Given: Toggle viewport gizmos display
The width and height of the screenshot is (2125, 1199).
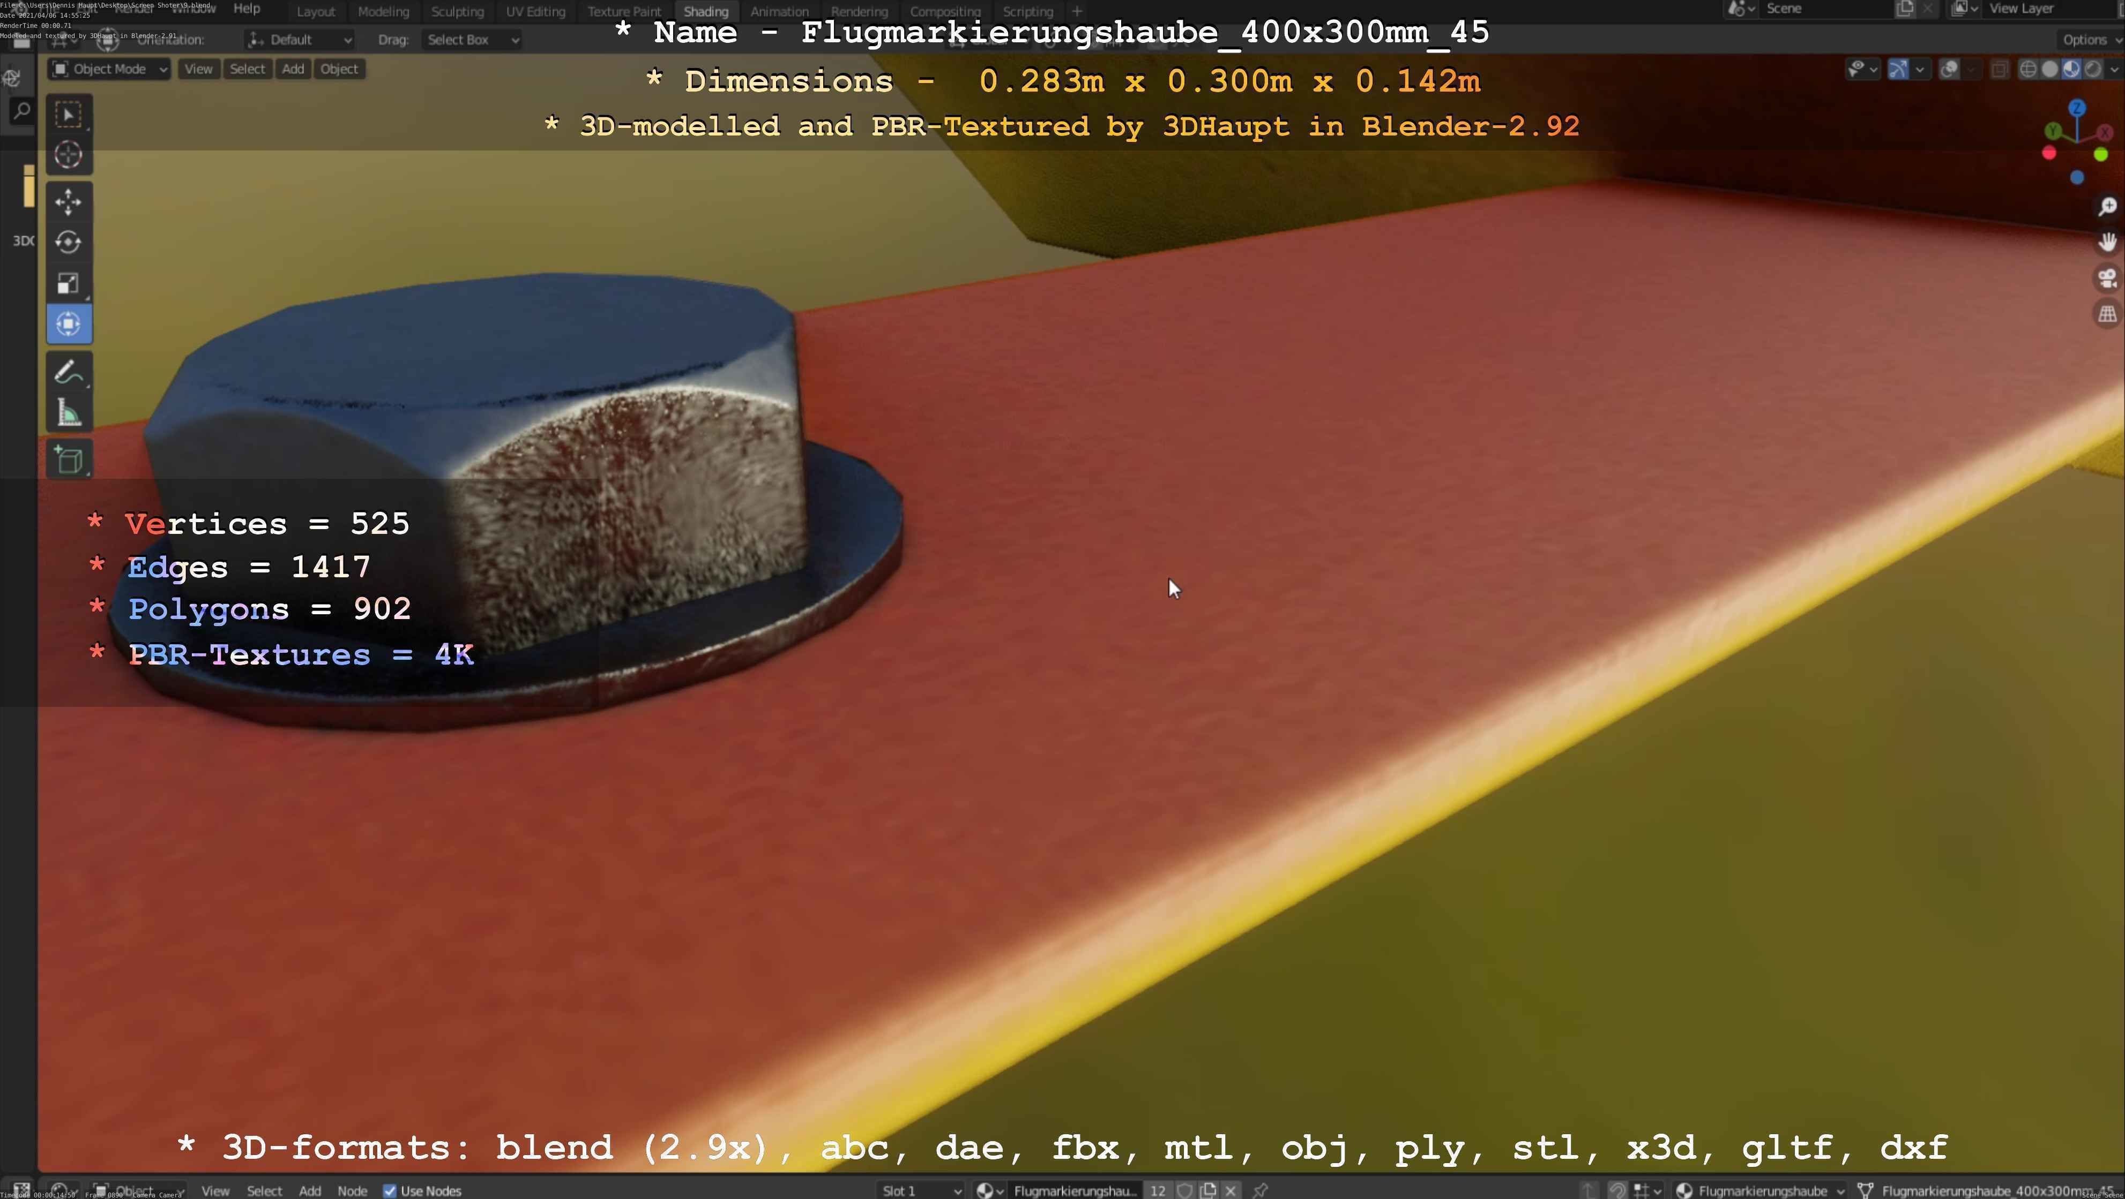Looking at the screenshot, I should [1898, 69].
